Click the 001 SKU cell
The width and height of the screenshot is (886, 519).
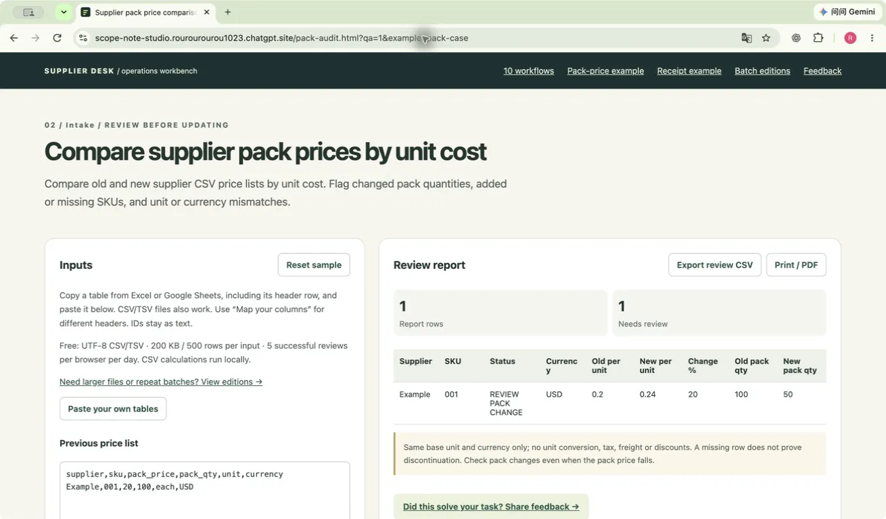(451, 395)
